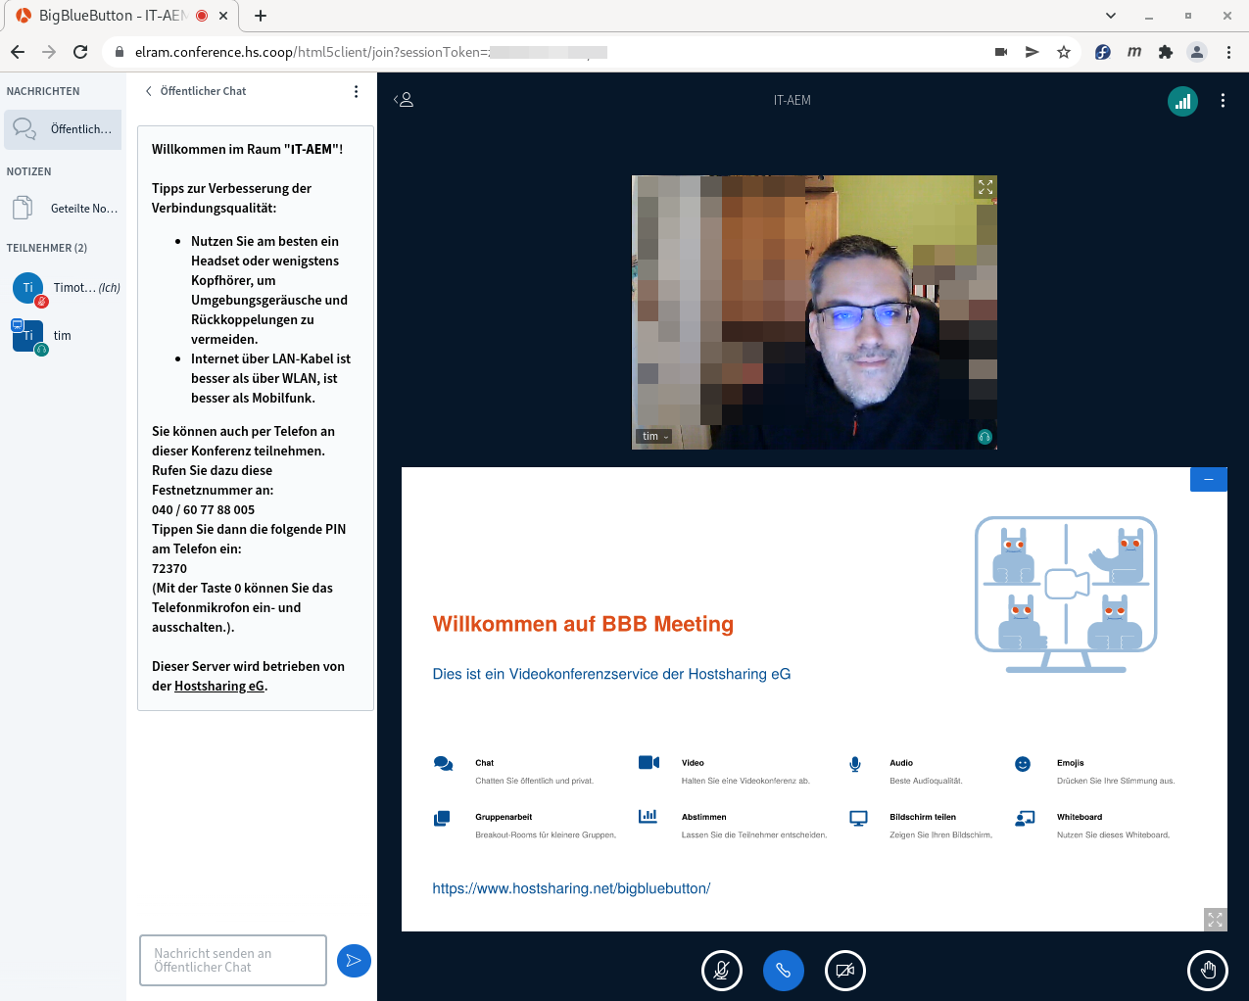Open the chat options menu

(x=356, y=91)
